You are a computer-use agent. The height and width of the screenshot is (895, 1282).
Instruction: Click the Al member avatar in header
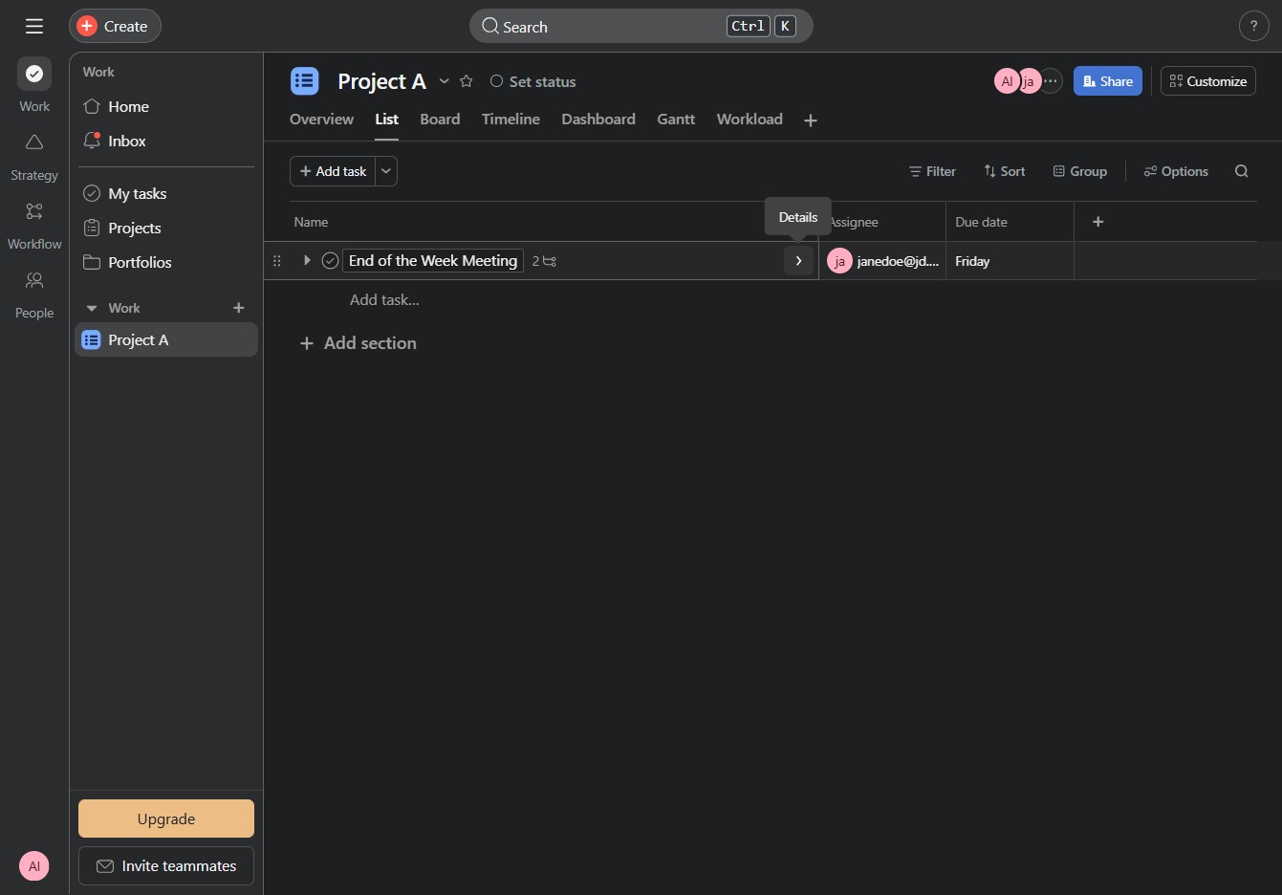(x=1006, y=81)
